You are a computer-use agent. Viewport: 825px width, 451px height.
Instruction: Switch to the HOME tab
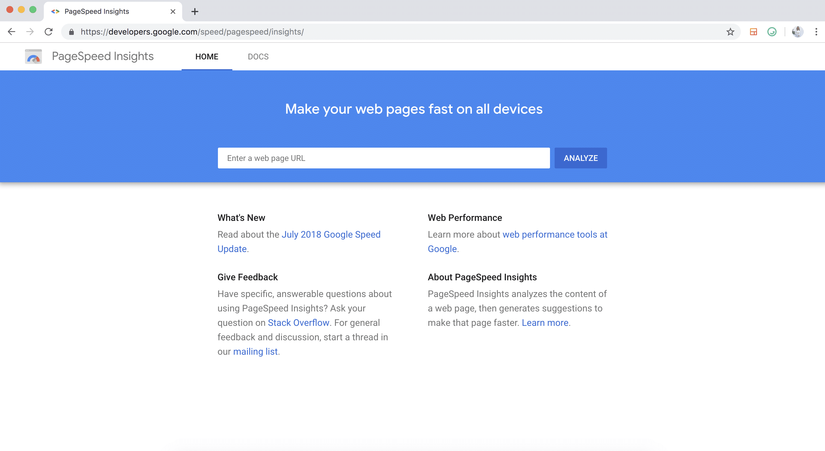pyautogui.click(x=207, y=57)
